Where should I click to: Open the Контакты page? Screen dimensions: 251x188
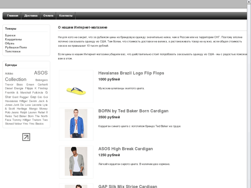tap(66, 16)
